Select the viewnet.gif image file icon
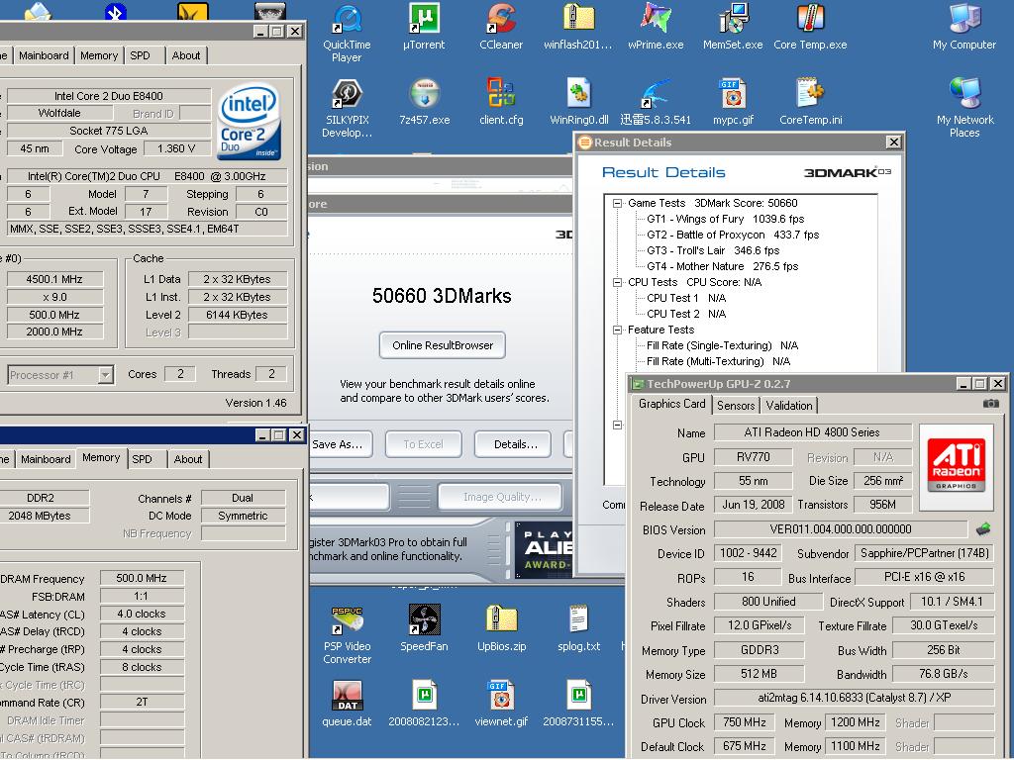Viewport: 1014px width, 760px height. (501, 696)
